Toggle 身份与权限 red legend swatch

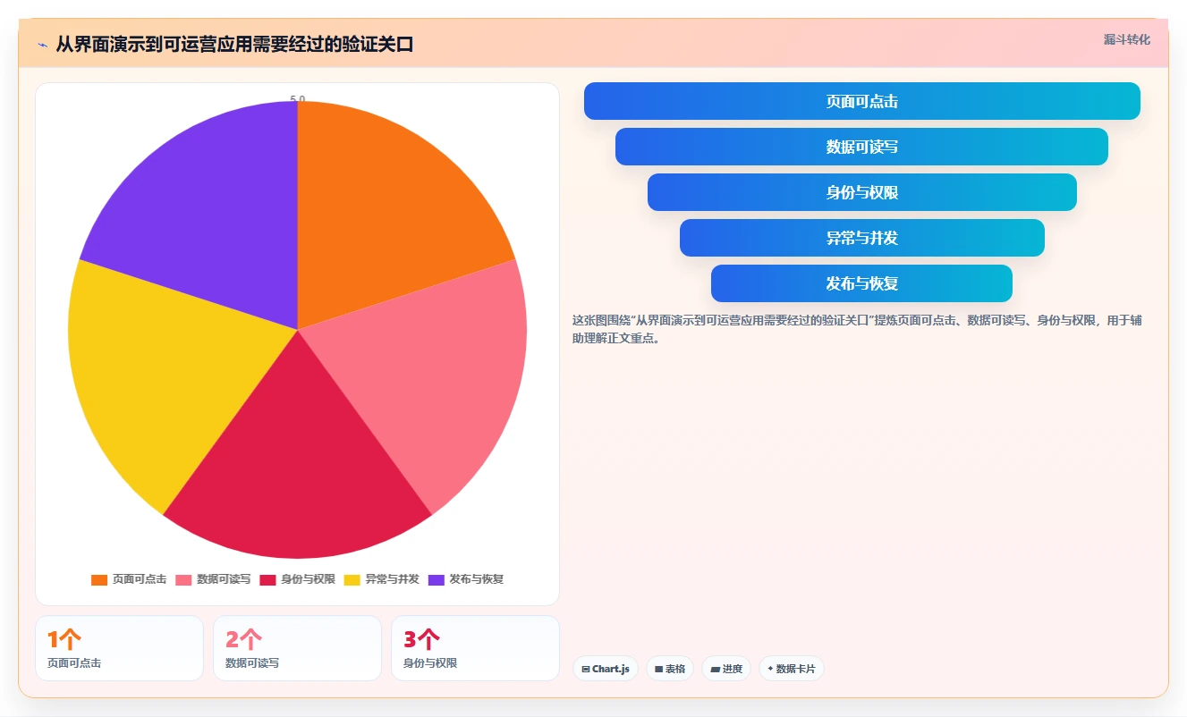(x=267, y=579)
